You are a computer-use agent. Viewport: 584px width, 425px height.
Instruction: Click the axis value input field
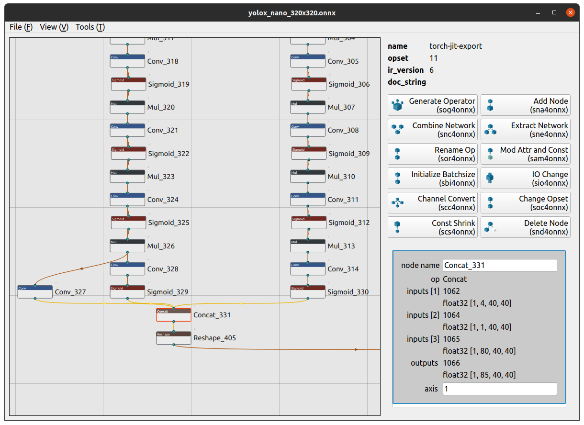click(x=500, y=389)
